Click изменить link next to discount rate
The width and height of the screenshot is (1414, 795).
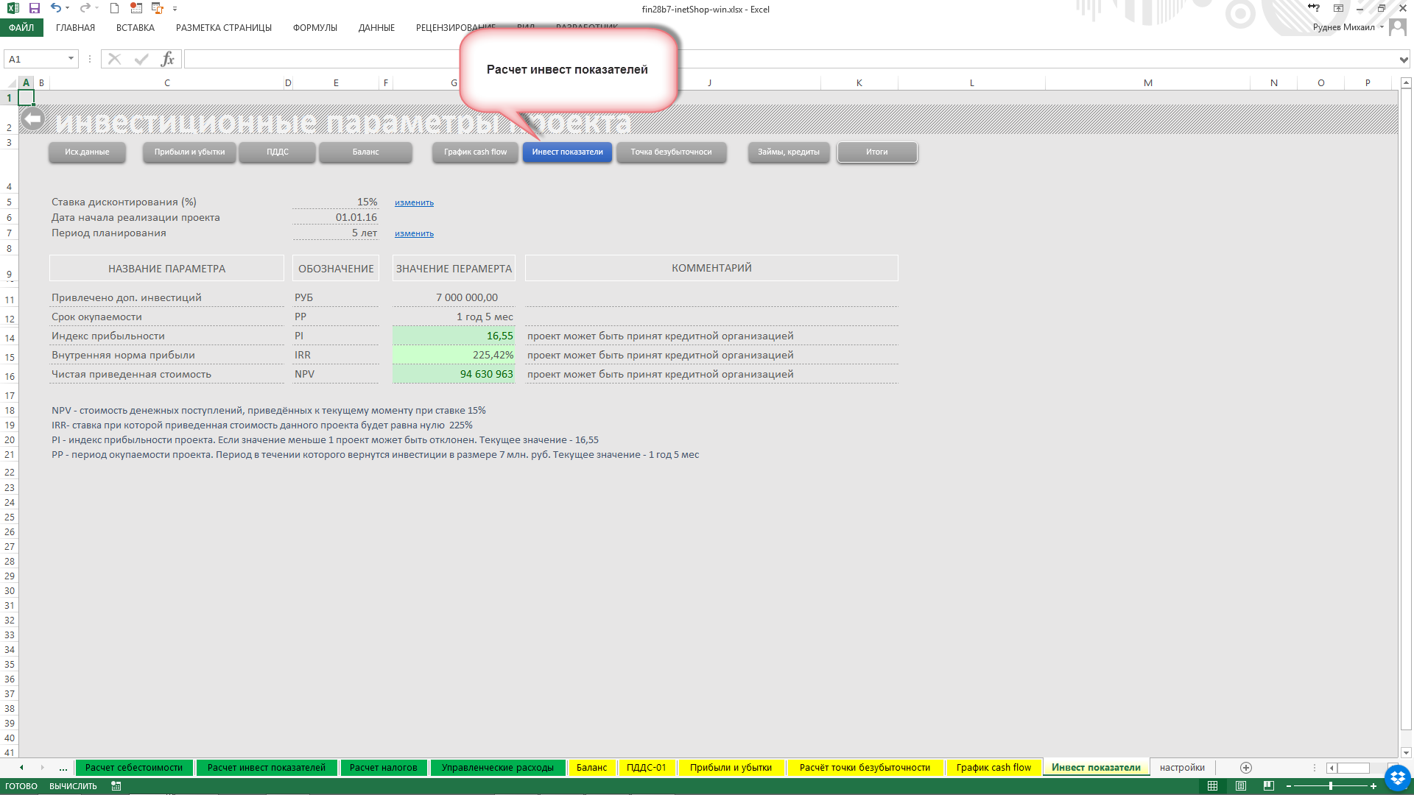click(x=414, y=202)
